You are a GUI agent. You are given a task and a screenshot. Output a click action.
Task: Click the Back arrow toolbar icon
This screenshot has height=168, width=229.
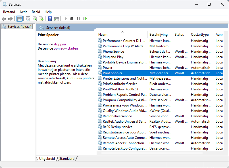pos(4,19)
